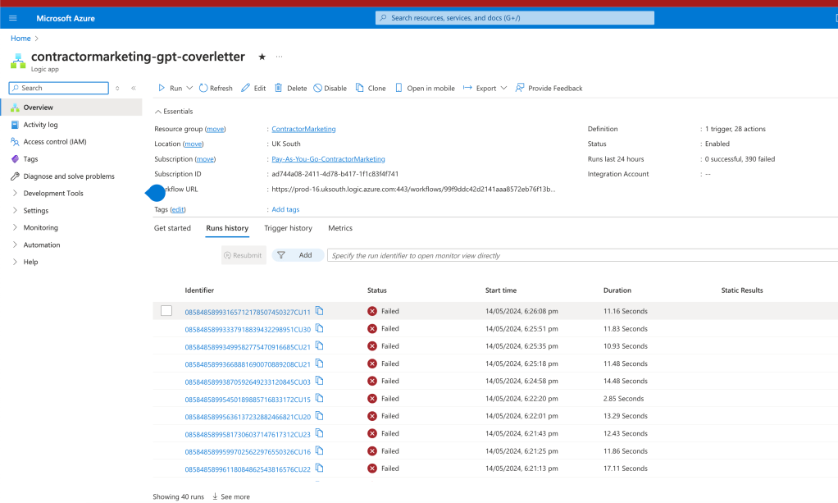This screenshot has height=503, width=838.
Task: Open the Edit designer
Action: pyautogui.click(x=253, y=89)
